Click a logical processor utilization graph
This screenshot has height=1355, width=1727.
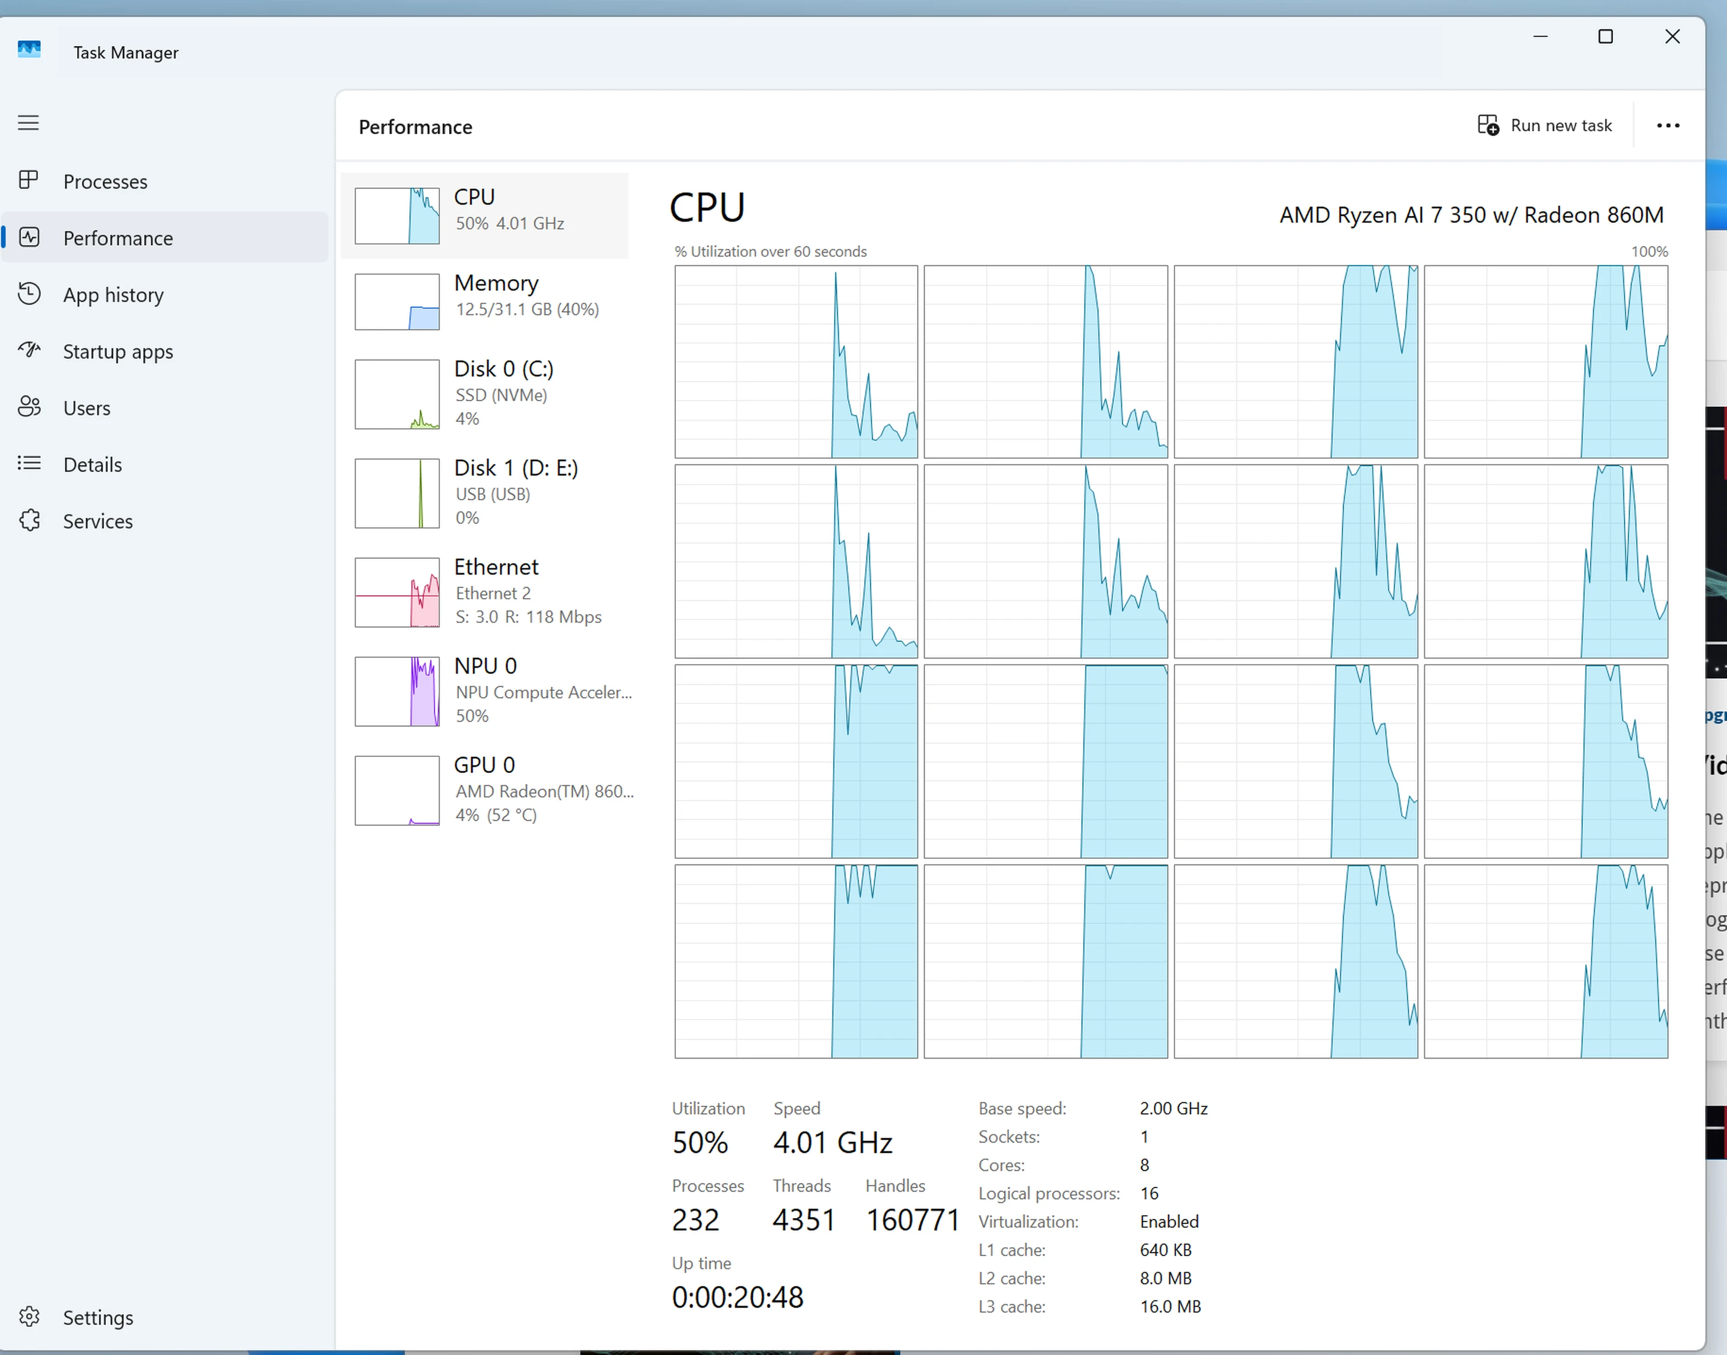tap(796, 361)
